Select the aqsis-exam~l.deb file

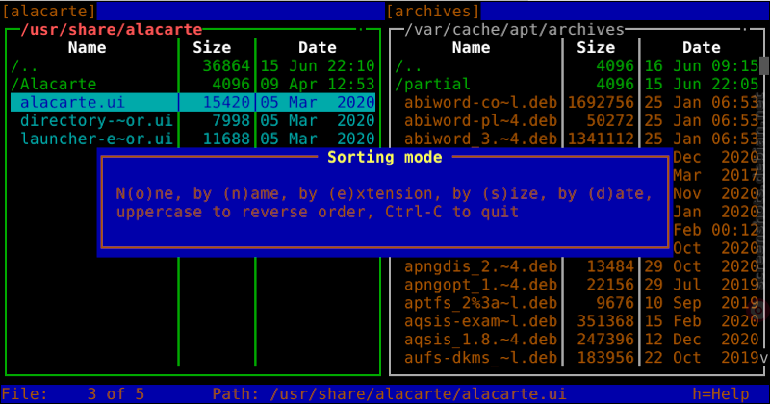480,320
